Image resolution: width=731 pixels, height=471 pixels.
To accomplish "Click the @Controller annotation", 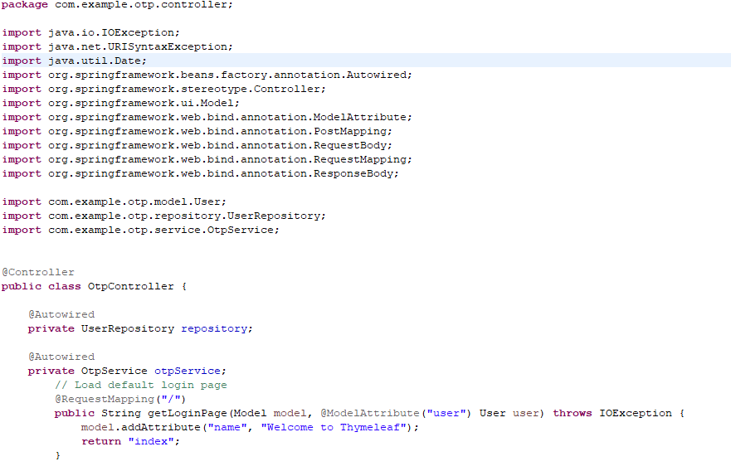I will click(x=38, y=272).
